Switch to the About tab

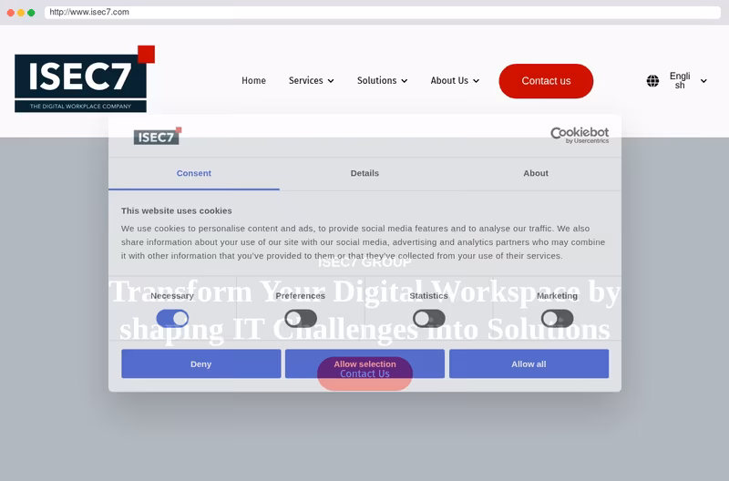coord(536,173)
